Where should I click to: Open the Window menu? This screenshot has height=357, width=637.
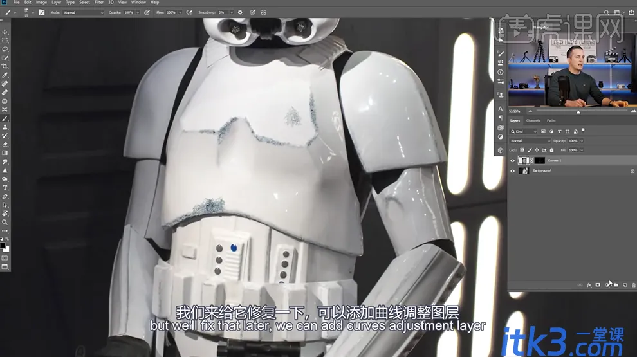click(138, 3)
